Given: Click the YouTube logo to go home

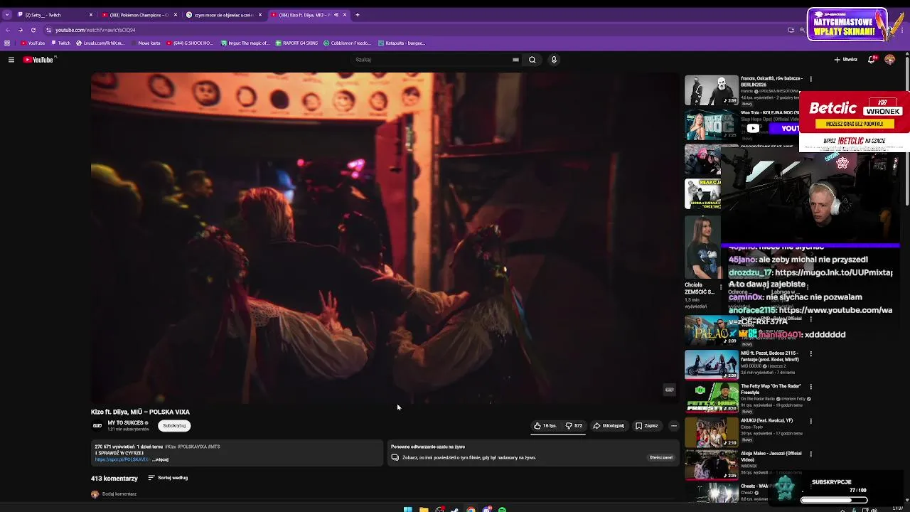Looking at the screenshot, I should (x=38, y=60).
